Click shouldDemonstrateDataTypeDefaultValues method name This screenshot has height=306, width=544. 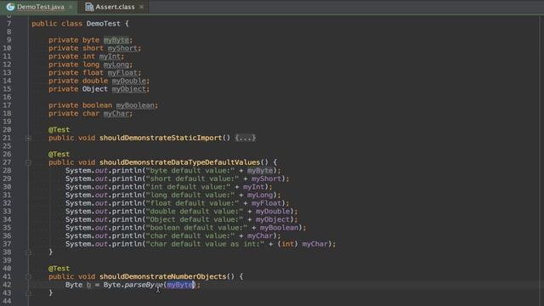[x=179, y=162]
